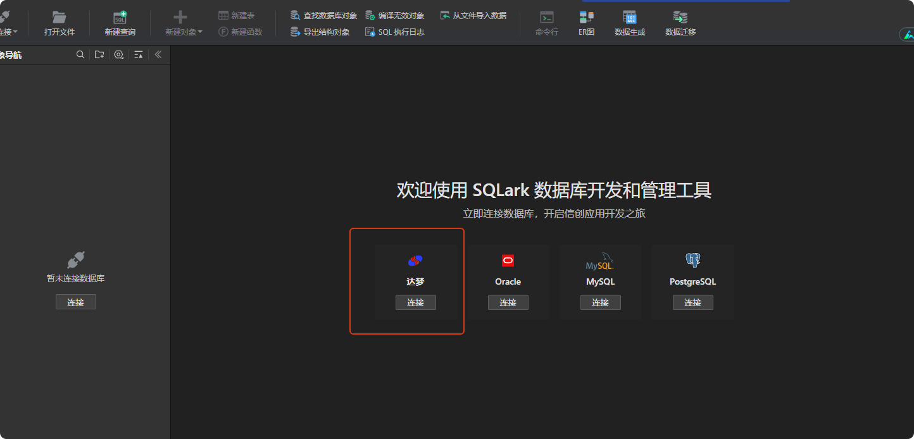
Task: Open 查找数据库对象 tool
Action: click(323, 15)
